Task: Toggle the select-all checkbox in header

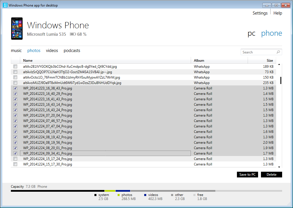Action: (15, 61)
